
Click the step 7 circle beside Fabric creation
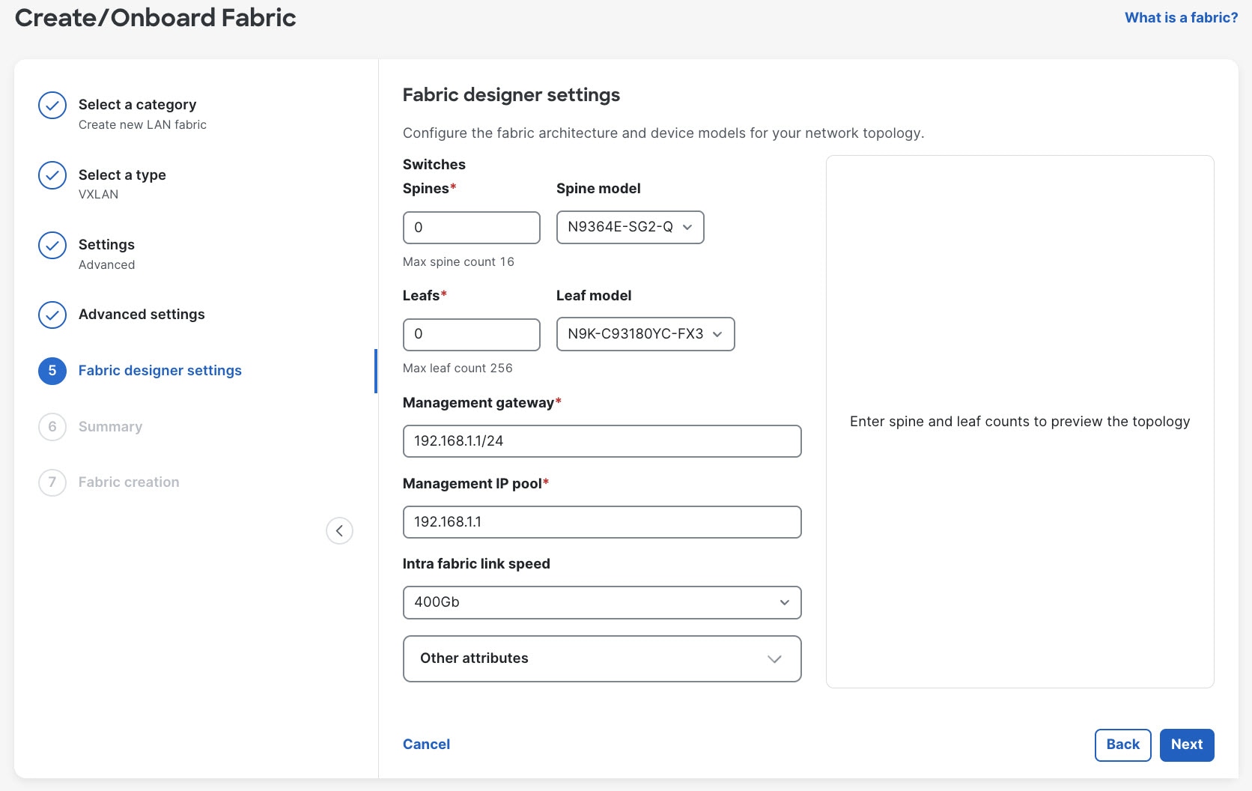click(52, 482)
